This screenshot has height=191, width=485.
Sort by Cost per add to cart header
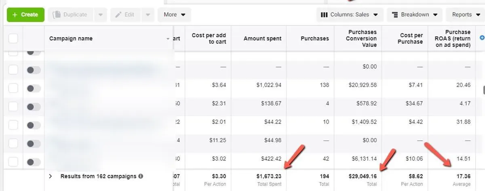(x=209, y=38)
